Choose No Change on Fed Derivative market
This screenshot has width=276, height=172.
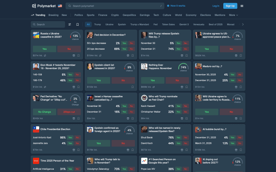coord(45,112)
